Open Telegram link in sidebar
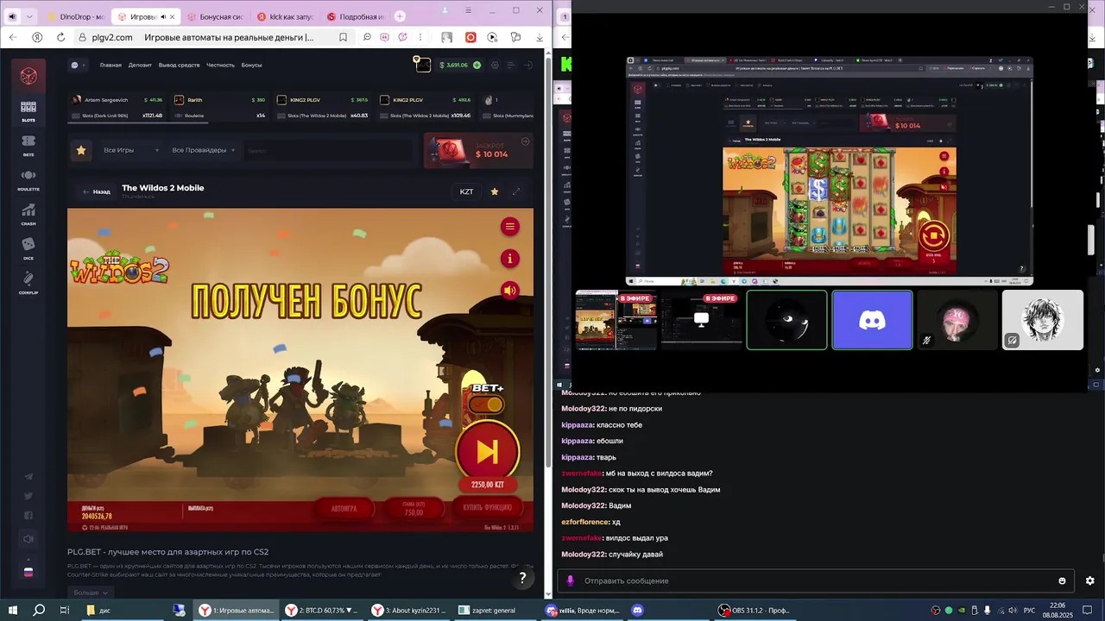1105x621 pixels. coord(28,477)
